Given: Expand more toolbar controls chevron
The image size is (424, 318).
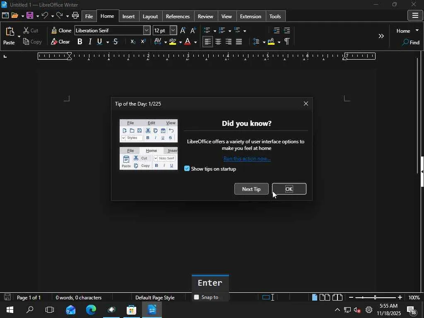Looking at the screenshot, I should pos(381,36).
